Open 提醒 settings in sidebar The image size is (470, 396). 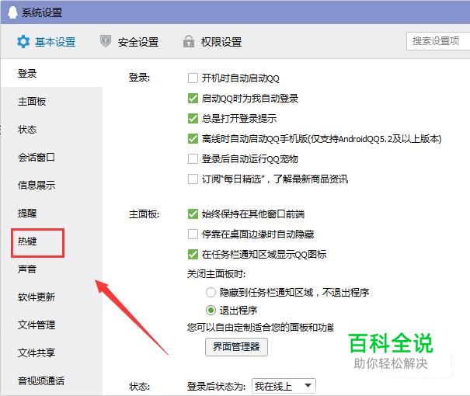[x=27, y=213]
